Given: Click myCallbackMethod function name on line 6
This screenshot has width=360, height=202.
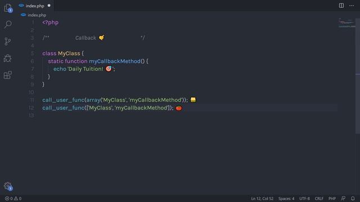Looking at the screenshot, I should 115,61.
